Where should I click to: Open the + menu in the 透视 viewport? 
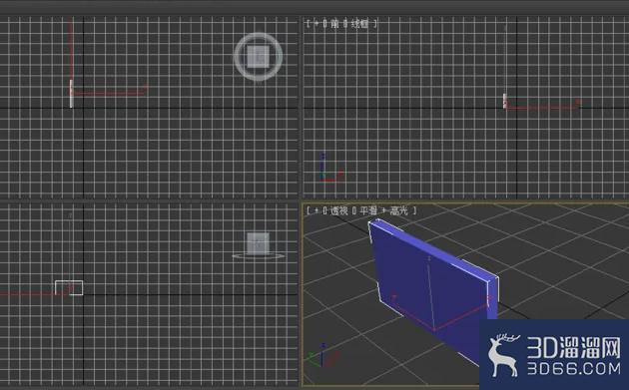point(316,210)
